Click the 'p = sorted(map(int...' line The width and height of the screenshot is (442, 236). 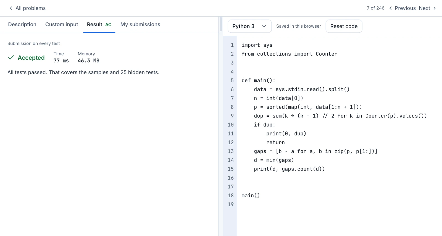pos(308,107)
